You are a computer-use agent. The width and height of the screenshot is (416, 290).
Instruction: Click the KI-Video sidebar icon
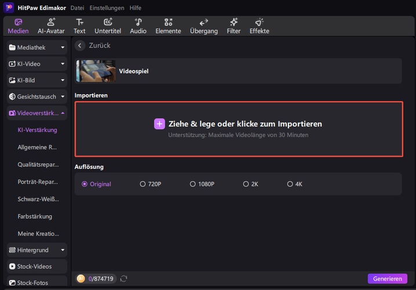12,64
